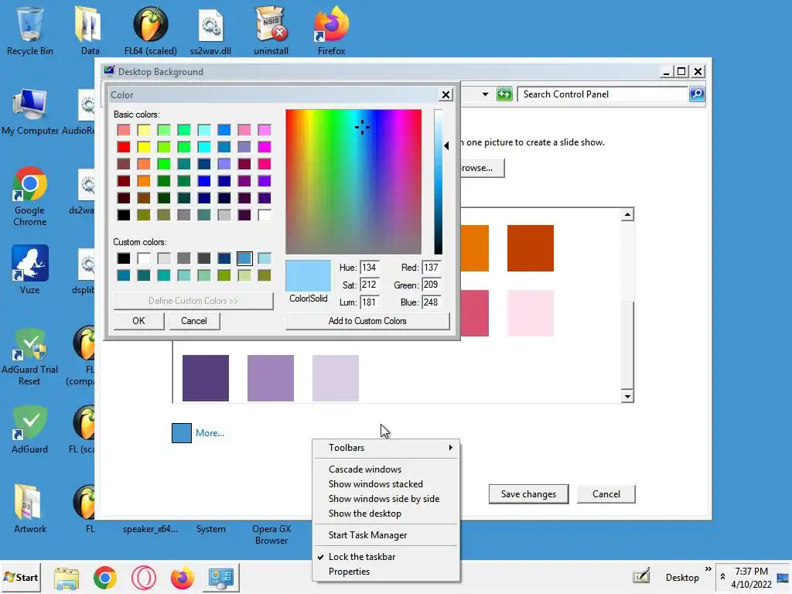The height and width of the screenshot is (594, 792).
Task: Open Chrome from the taskbar
Action: pos(105,577)
